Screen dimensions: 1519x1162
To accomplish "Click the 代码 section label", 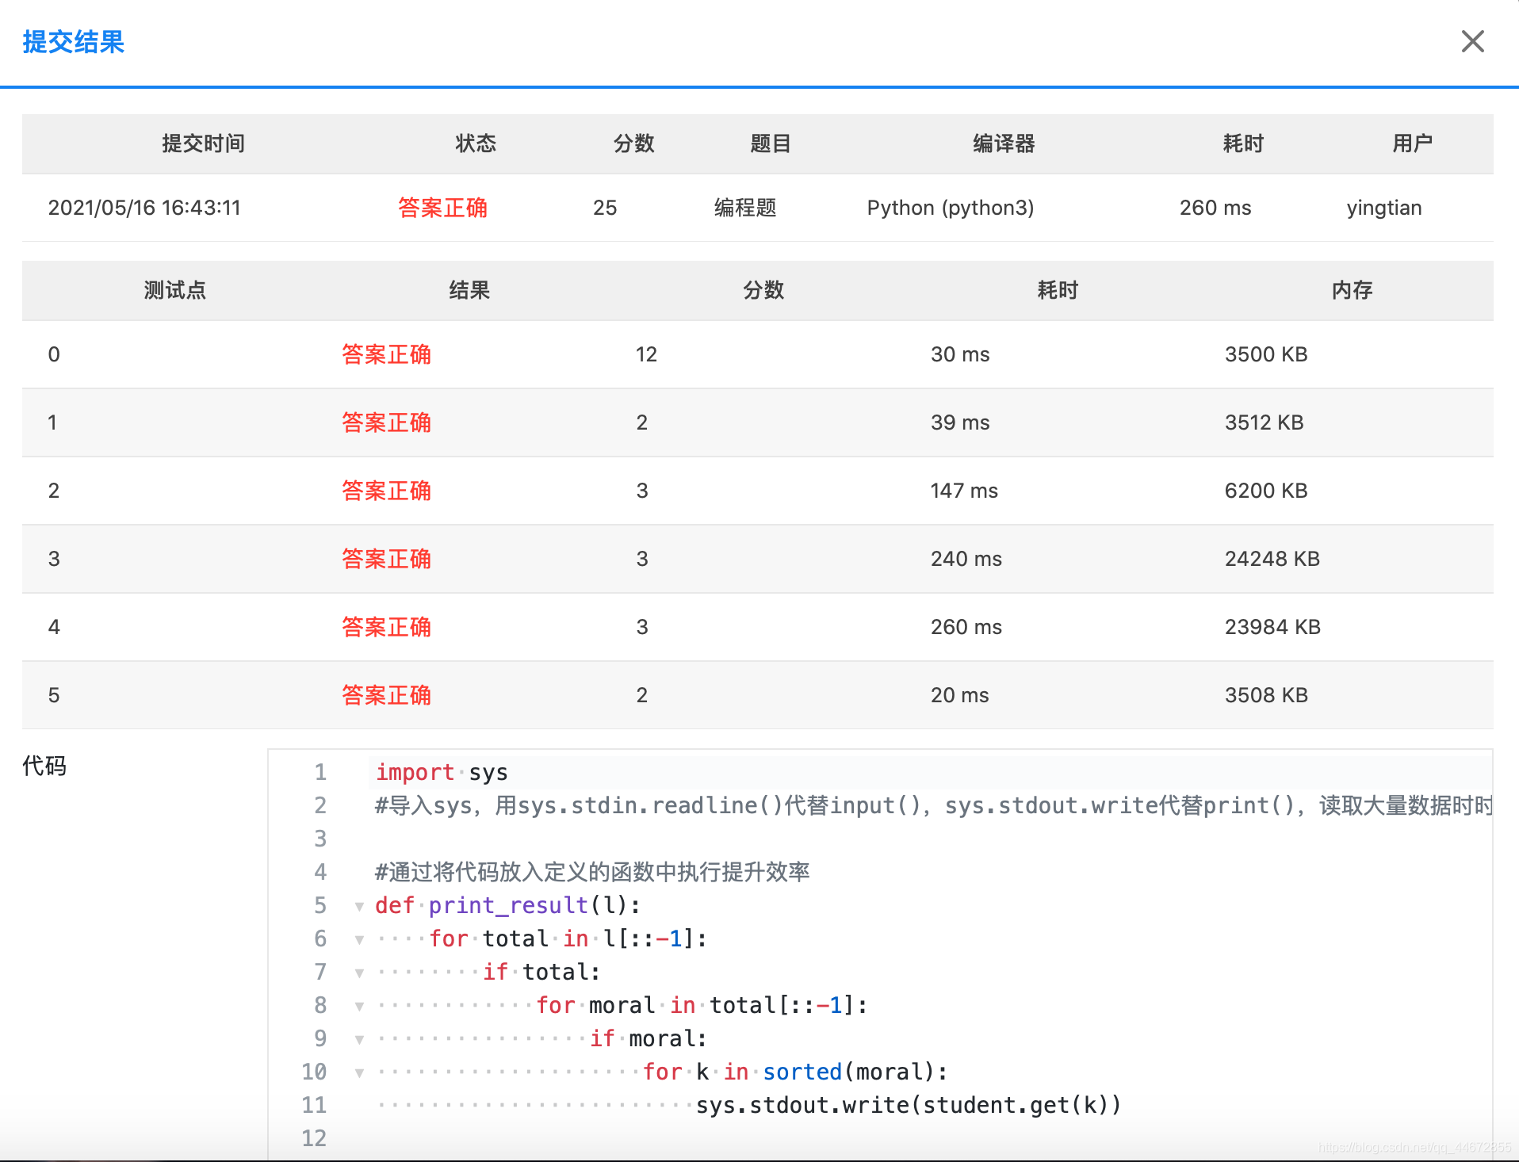I will [x=44, y=766].
